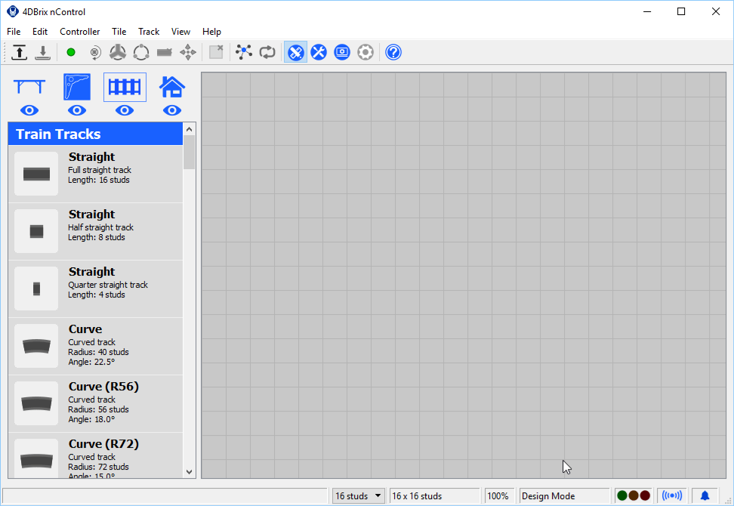Click the network nodes toolbar icon
The image size is (734, 506).
point(244,52)
